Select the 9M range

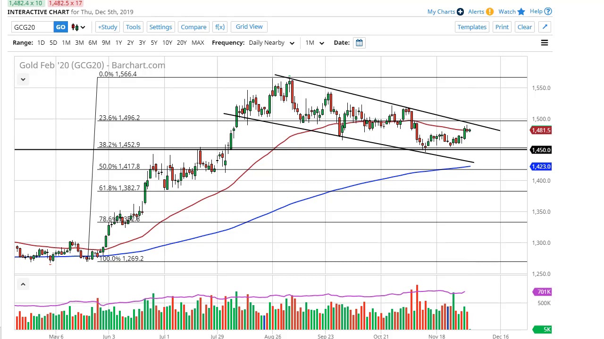[106, 43]
